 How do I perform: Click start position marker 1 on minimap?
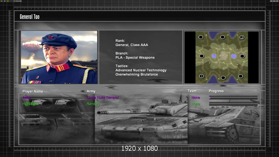coord(202,76)
